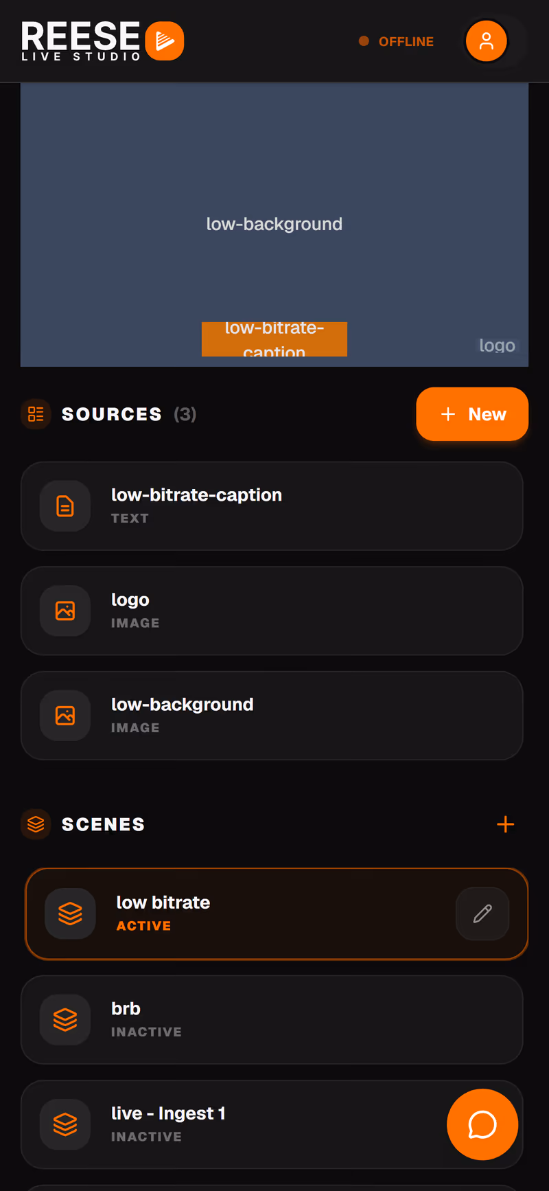This screenshot has height=1191, width=549.
Task: Click the layers icon for low bitrate scene
Action: (70, 914)
